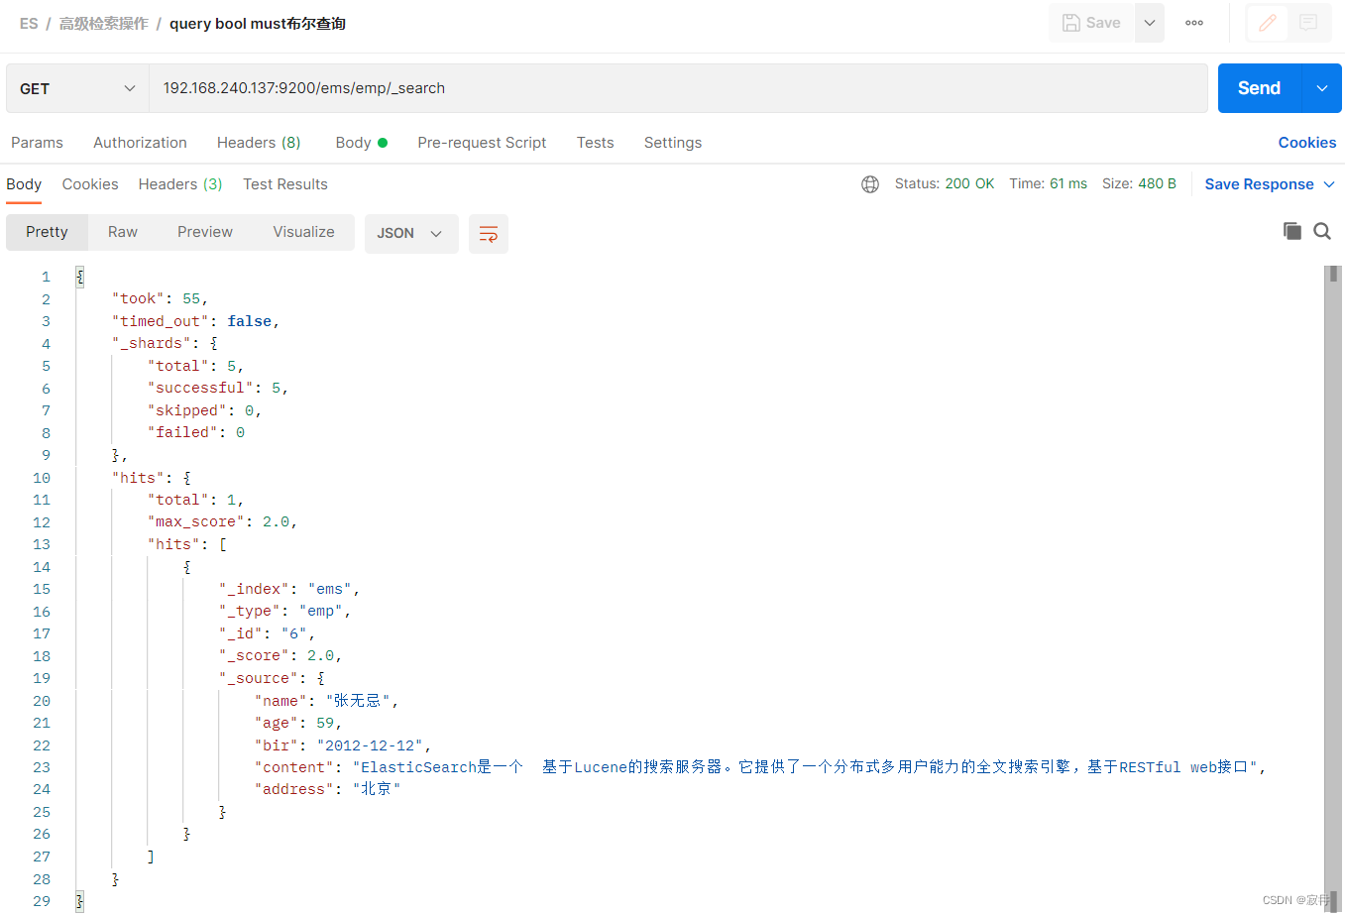Expand the Send options arrow
This screenshot has width=1345, height=915.
pyautogui.click(x=1322, y=88)
